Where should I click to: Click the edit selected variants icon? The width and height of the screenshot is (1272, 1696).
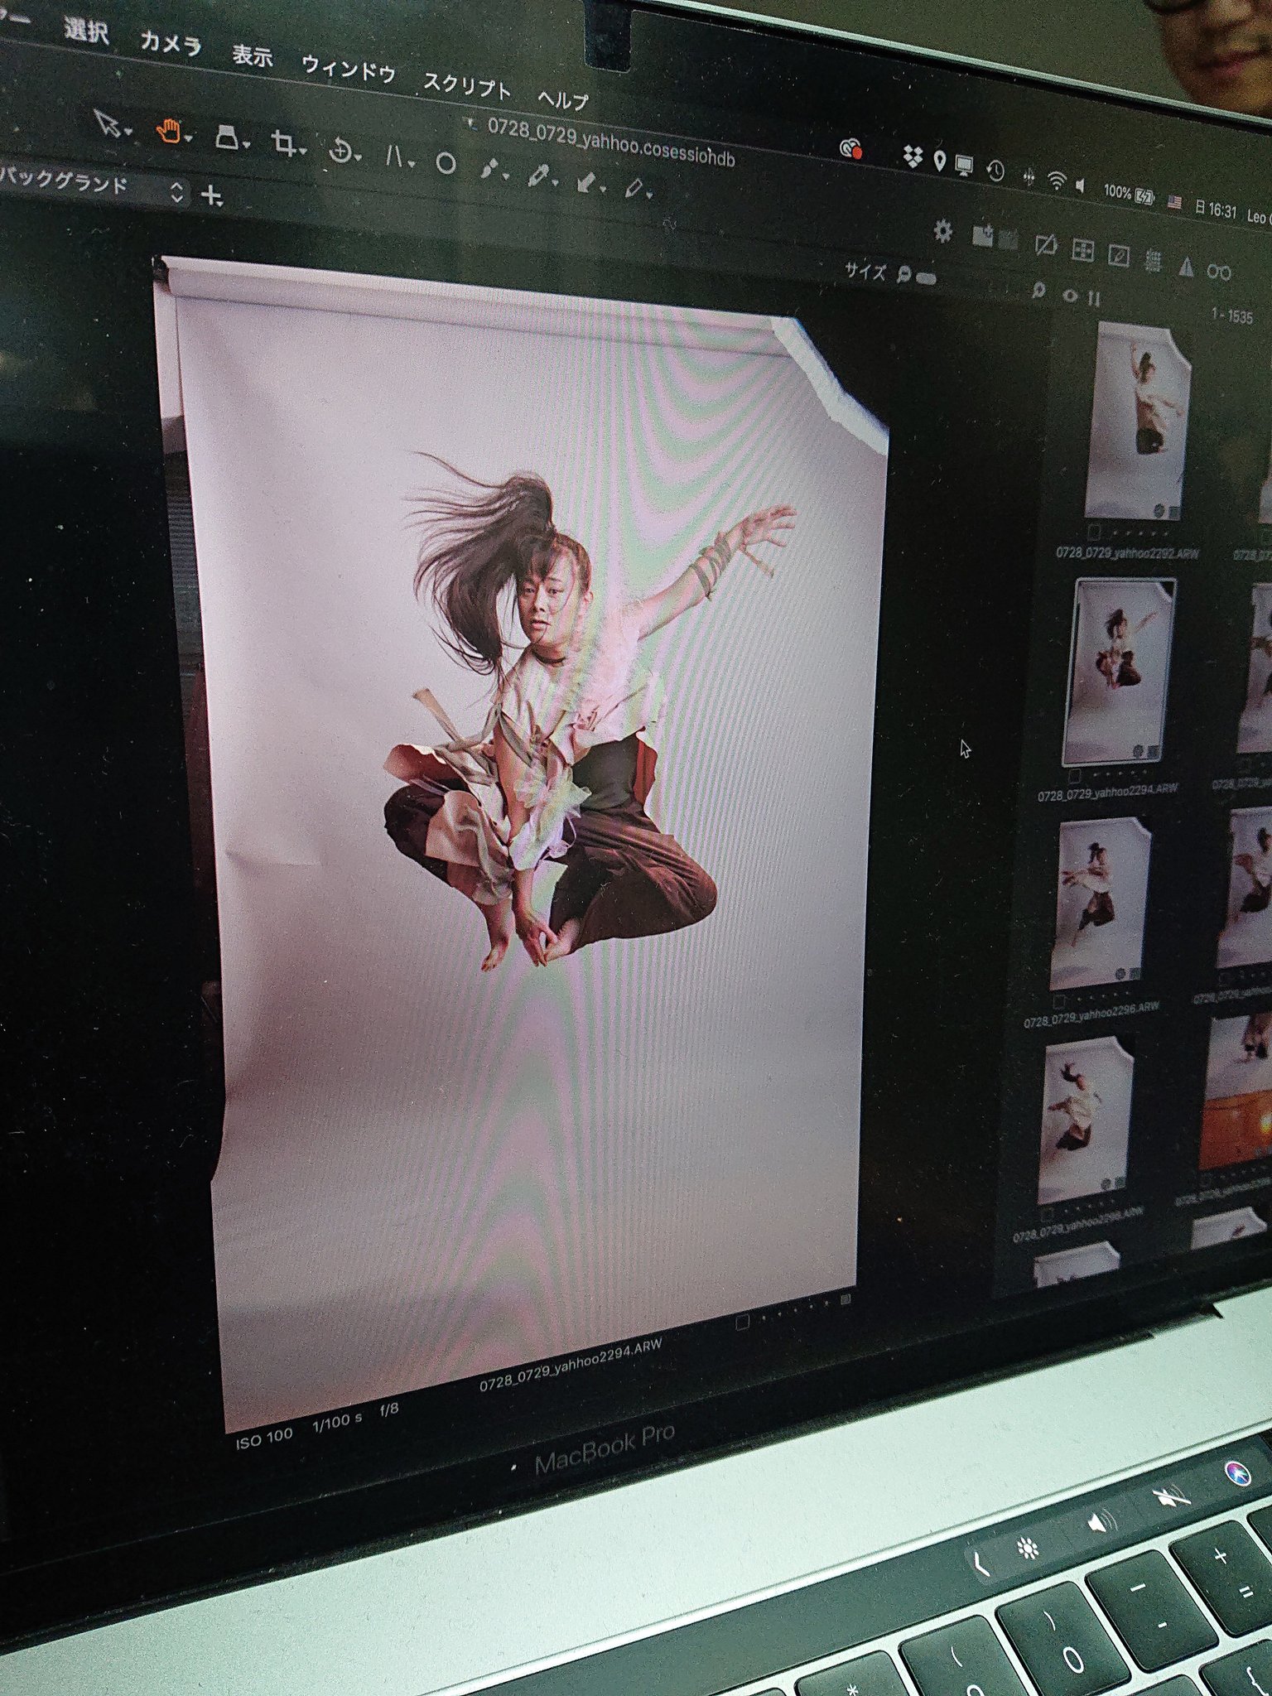point(1119,255)
